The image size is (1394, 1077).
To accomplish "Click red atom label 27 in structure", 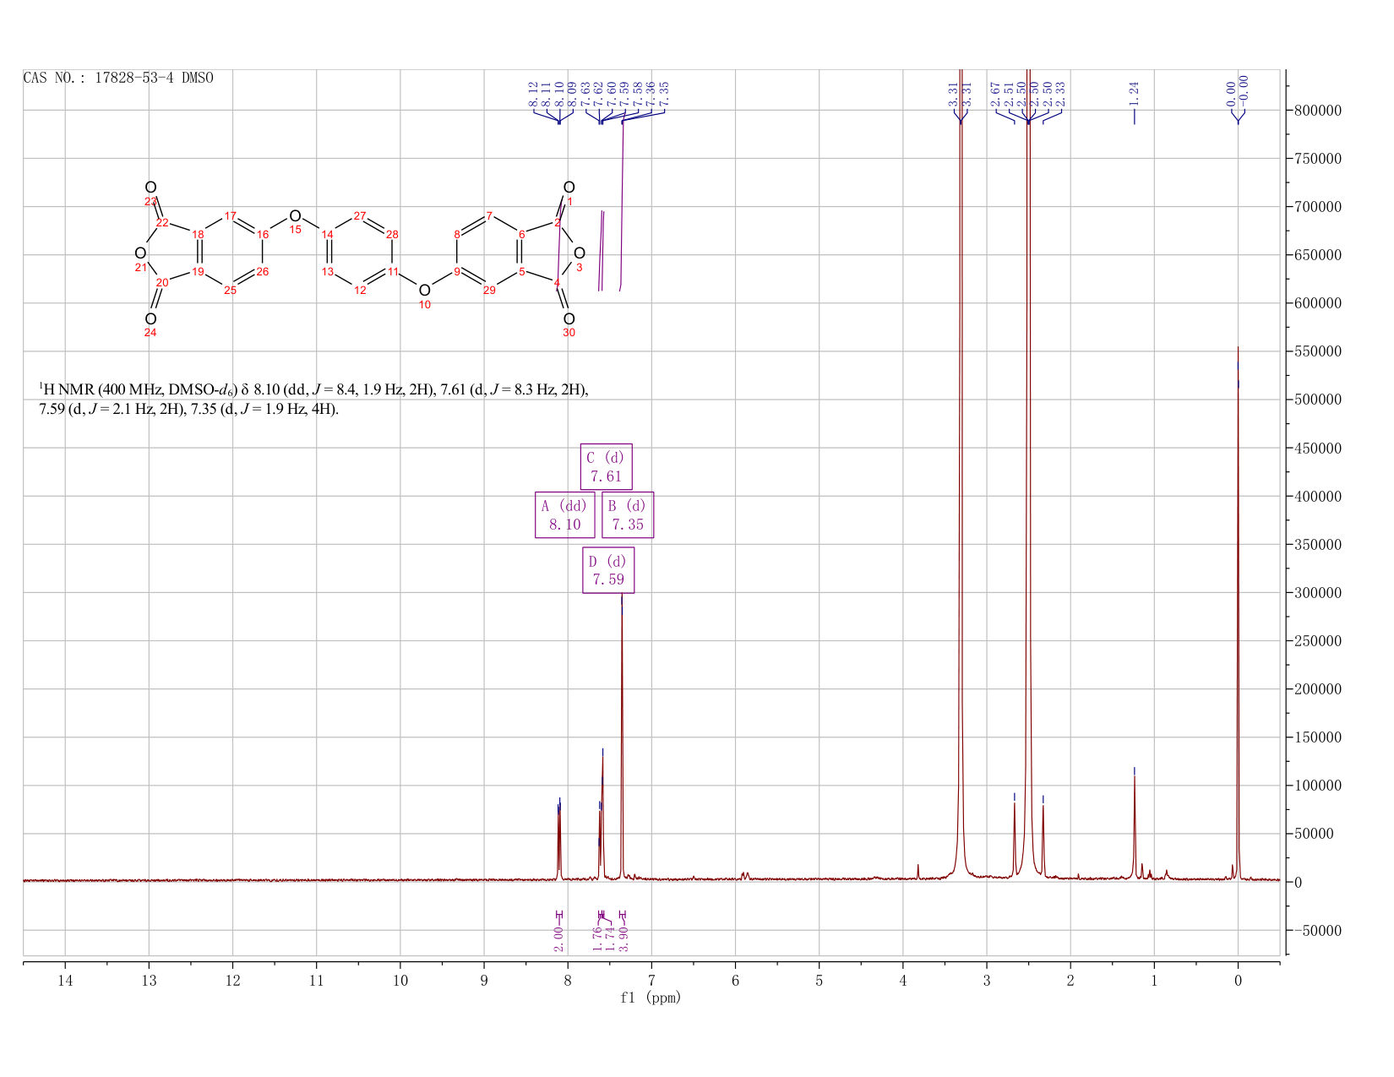I will pyautogui.click(x=360, y=216).
